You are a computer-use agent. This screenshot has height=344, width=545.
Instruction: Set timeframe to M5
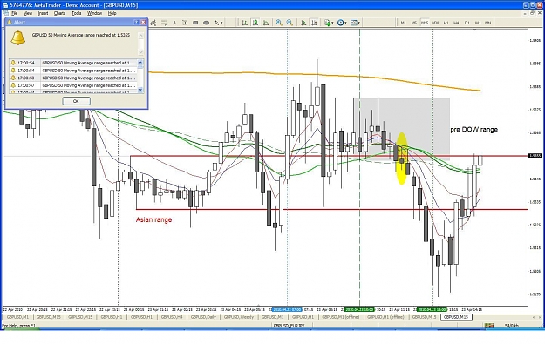coord(414,23)
